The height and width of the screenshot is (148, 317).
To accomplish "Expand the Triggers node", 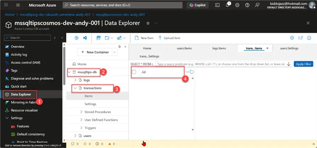I will pyautogui.click(x=81, y=128).
